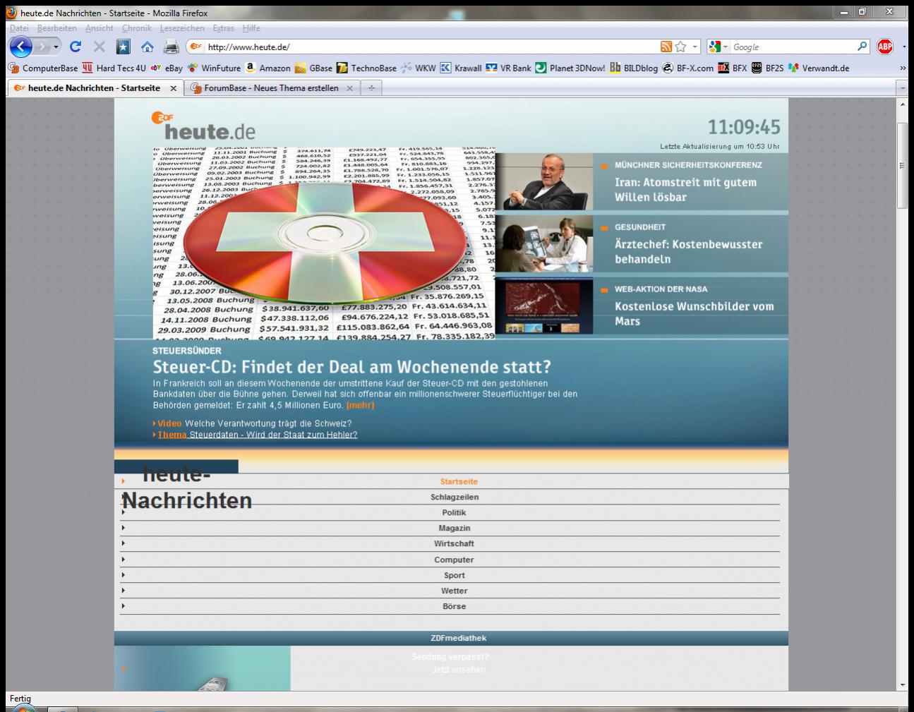Image resolution: width=914 pixels, height=712 pixels.
Task: Open the BF-X.com bookmark
Action: click(687, 68)
